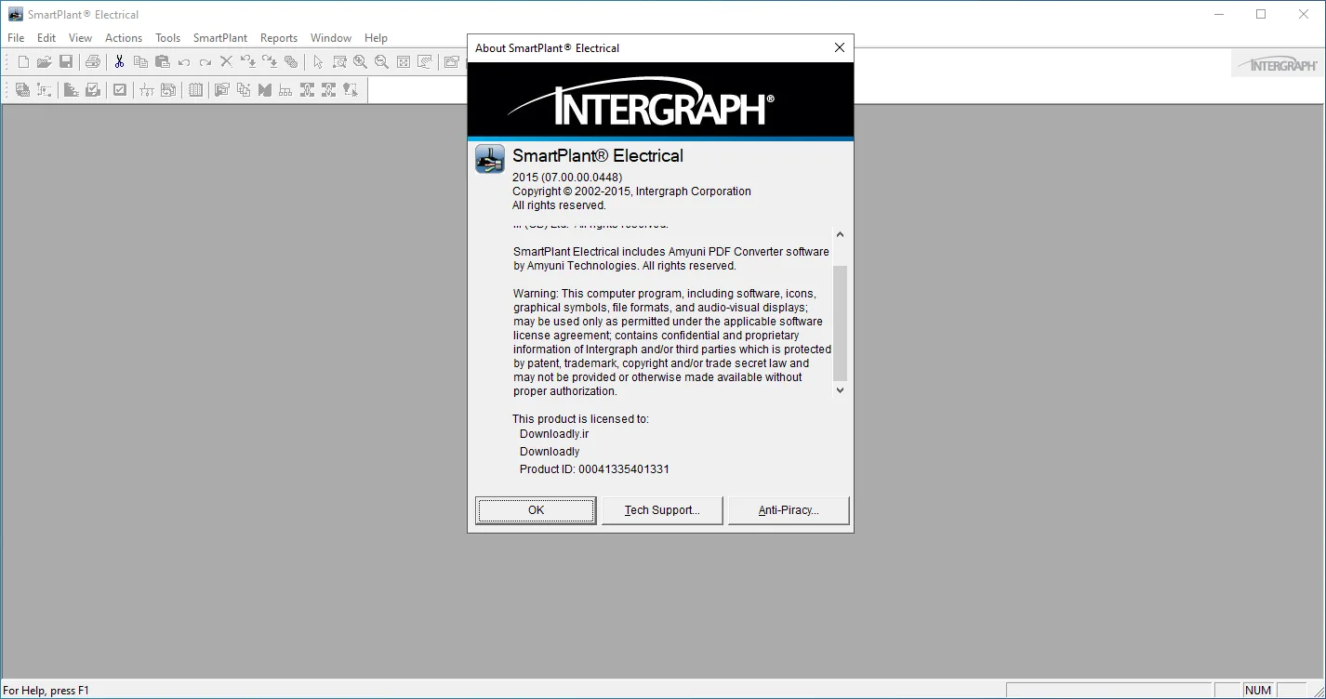Click the Save floppy disk icon
1326x699 pixels.
tap(66, 62)
